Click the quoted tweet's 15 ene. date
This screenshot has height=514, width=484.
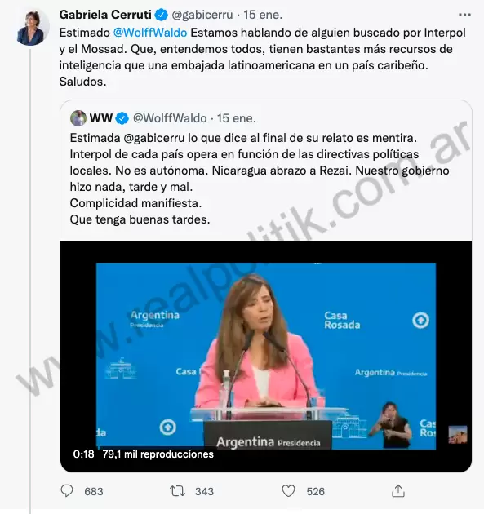tap(237, 118)
